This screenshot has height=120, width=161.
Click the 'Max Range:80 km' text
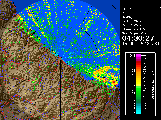tap(135, 33)
